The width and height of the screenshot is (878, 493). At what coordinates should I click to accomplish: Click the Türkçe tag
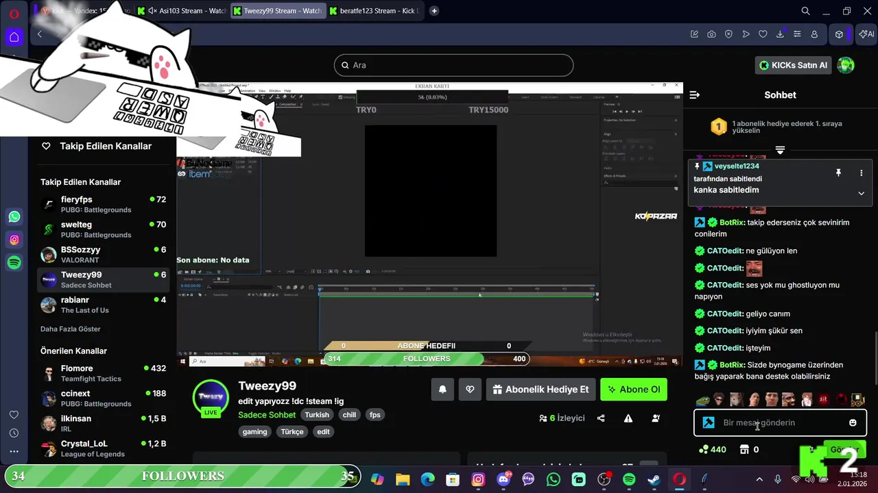[292, 432]
